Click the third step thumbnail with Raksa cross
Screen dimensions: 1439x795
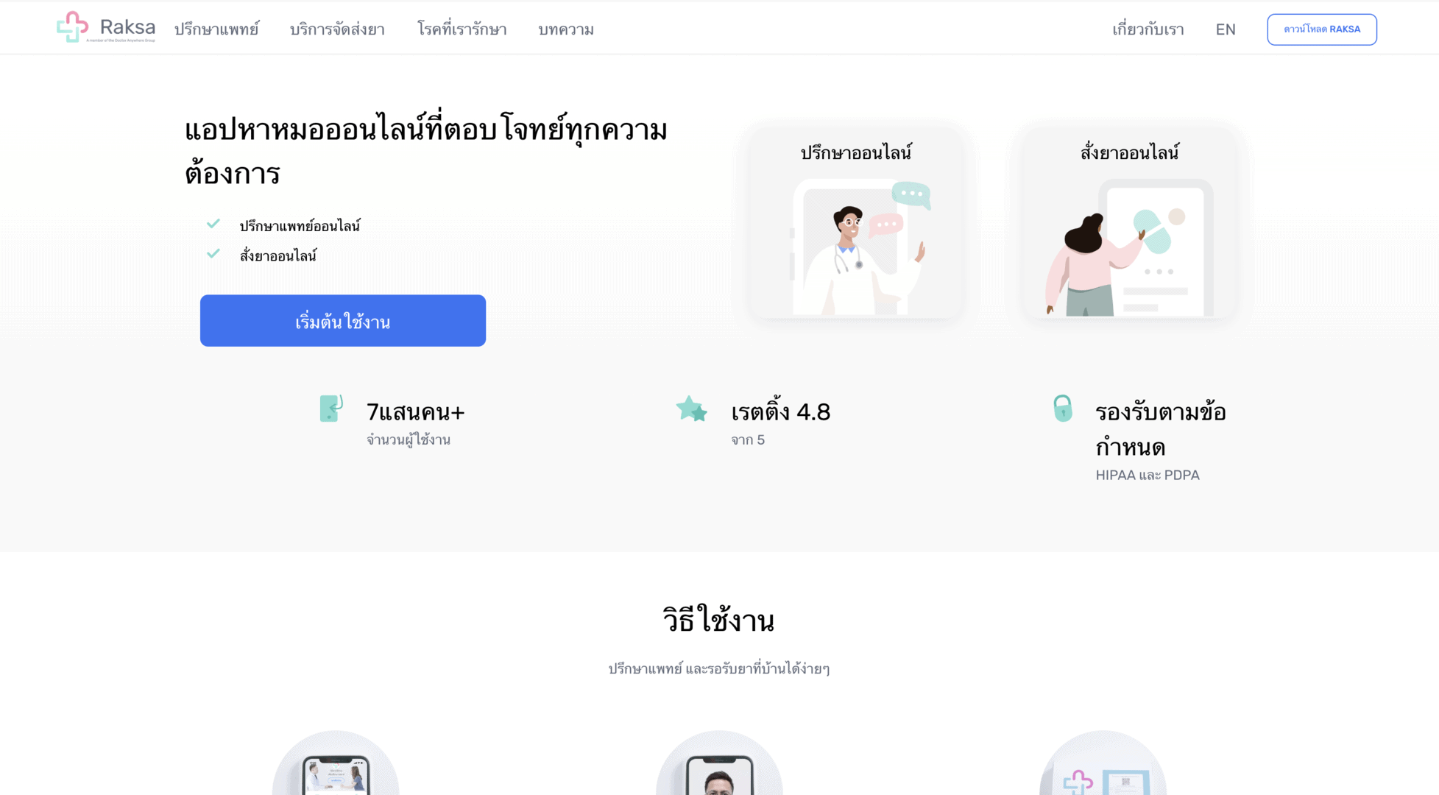[x=1103, y=763]
